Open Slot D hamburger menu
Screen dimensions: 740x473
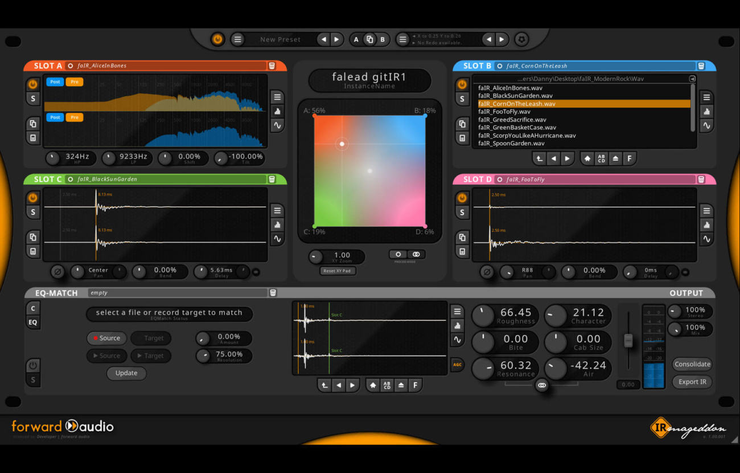(x=706, y=211)
